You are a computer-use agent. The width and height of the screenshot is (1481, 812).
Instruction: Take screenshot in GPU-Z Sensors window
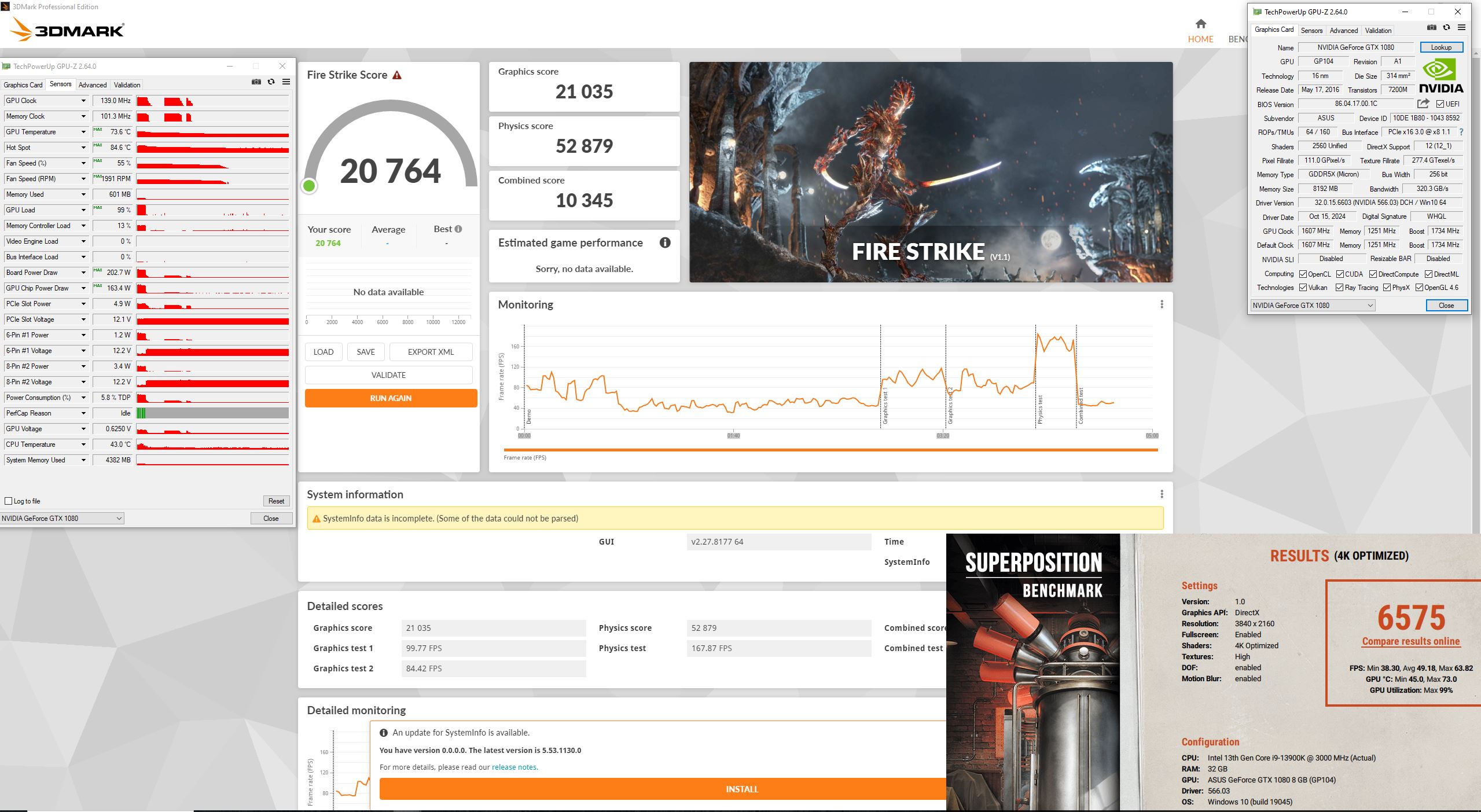click(256, 82)
